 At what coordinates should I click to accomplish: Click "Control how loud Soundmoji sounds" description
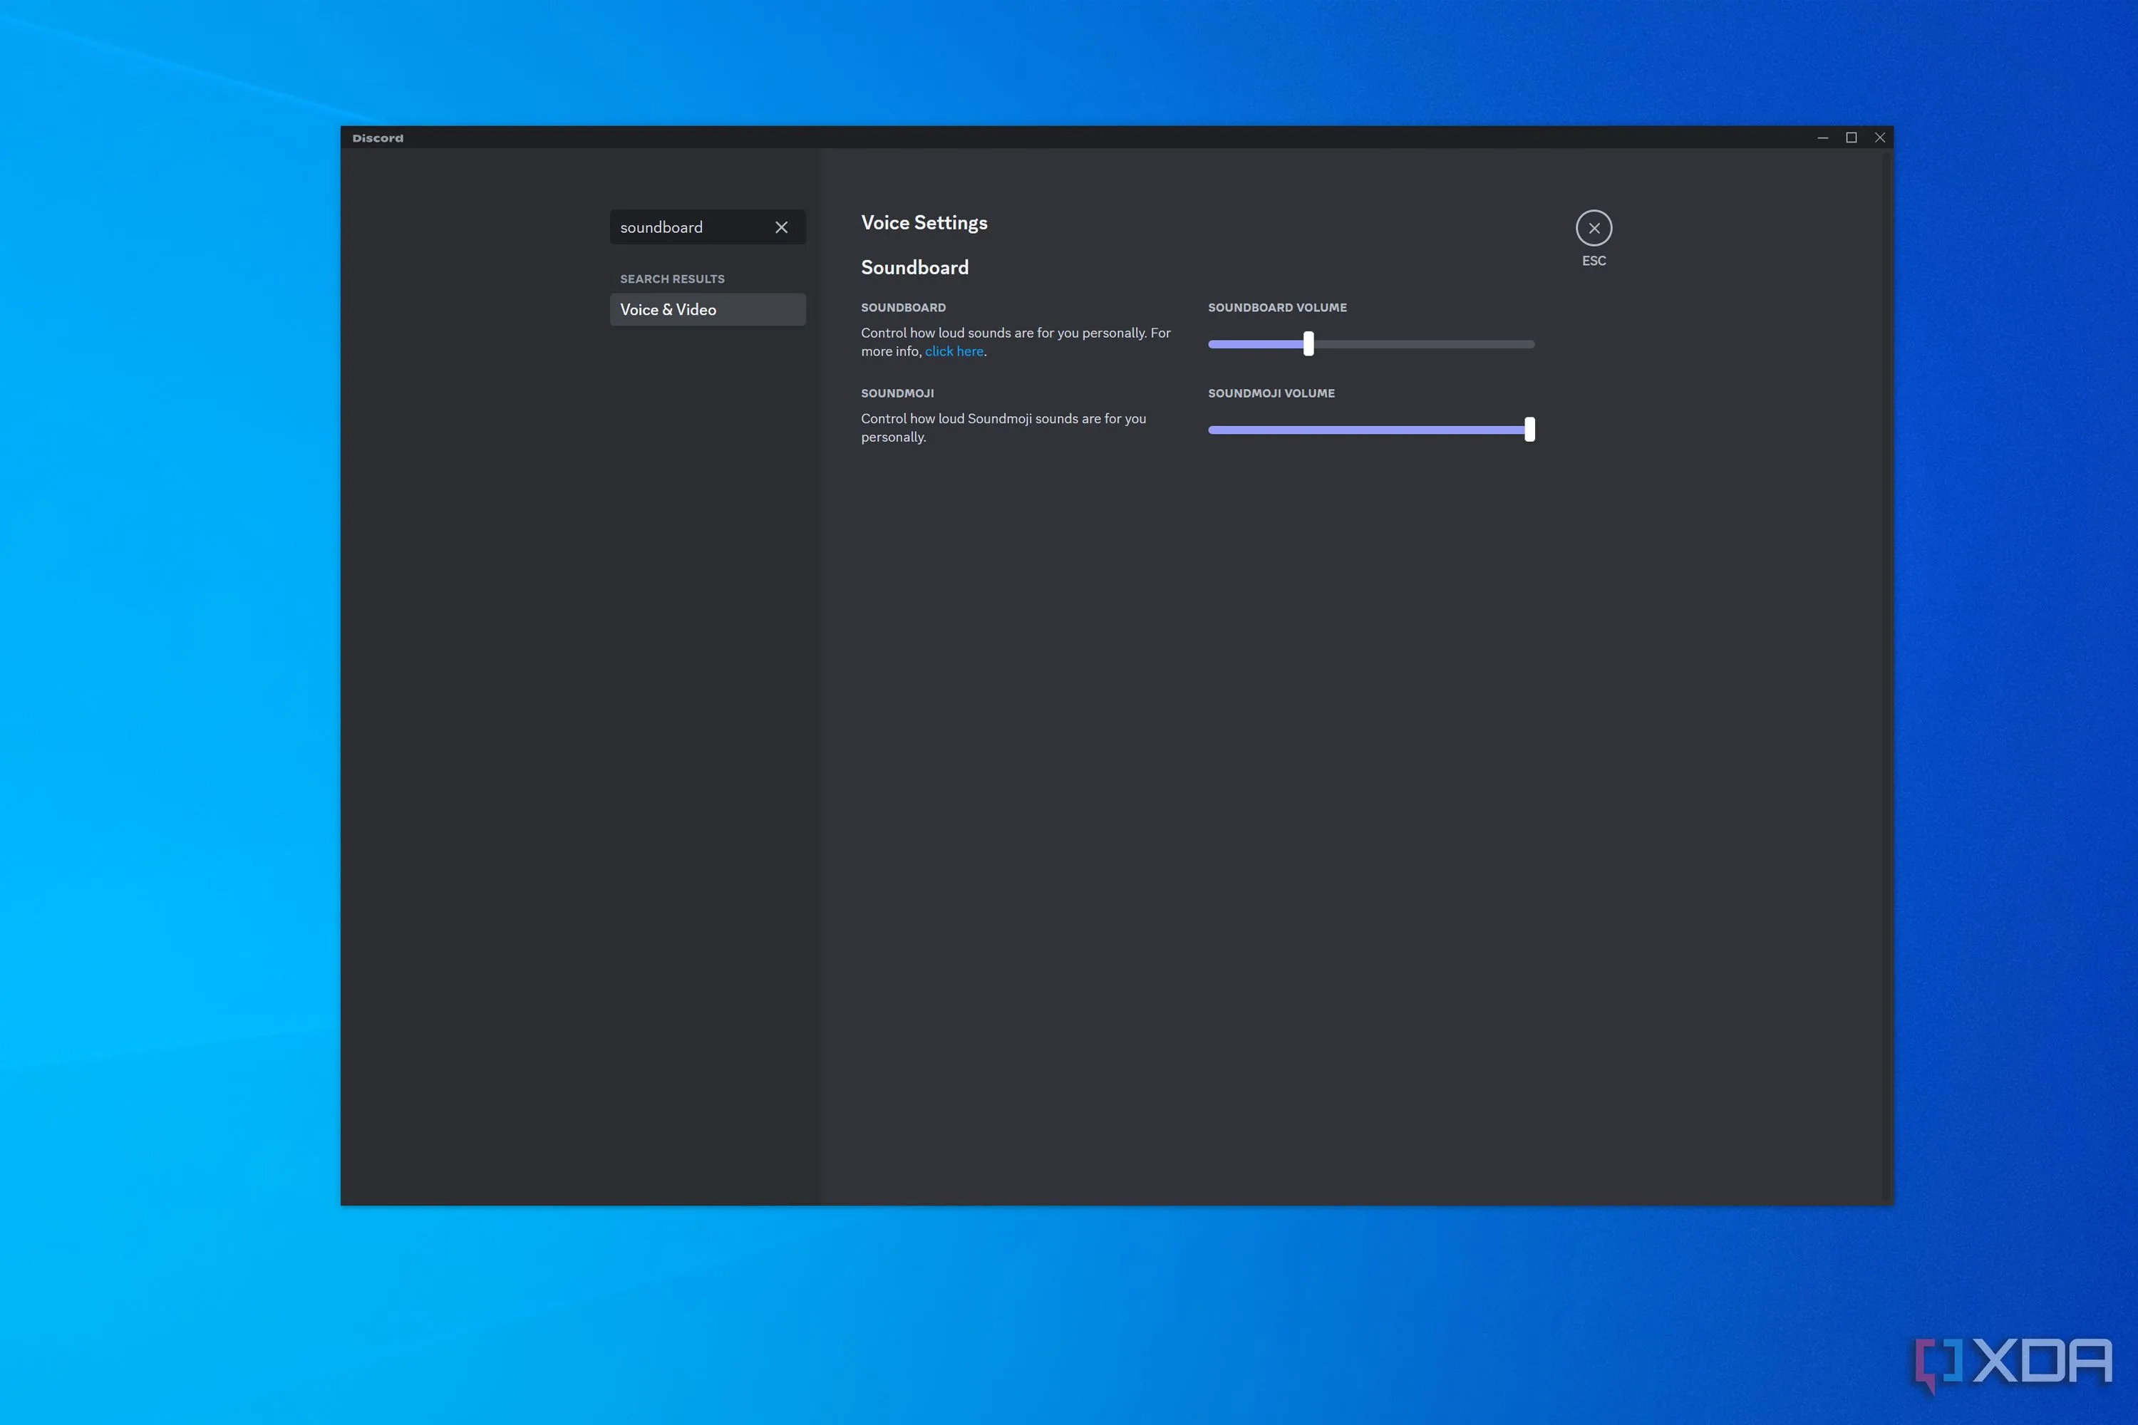point(1003,428)
